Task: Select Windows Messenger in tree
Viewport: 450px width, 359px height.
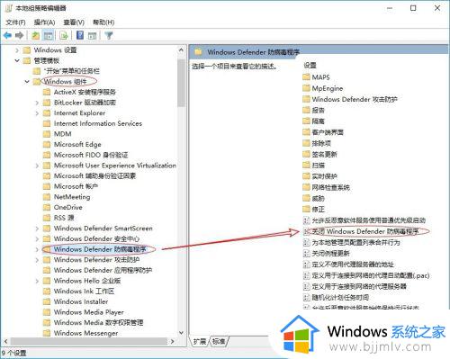Action: (x=85, y=333)
